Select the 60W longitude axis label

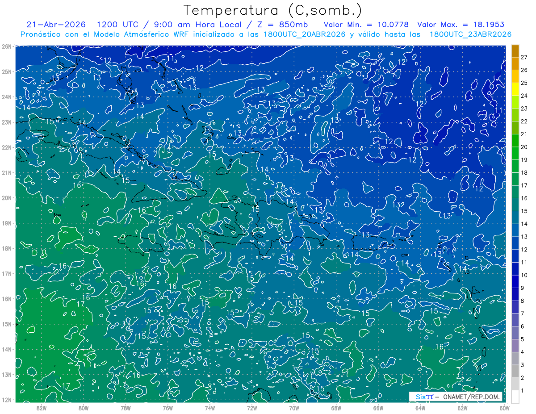[505, 408]
